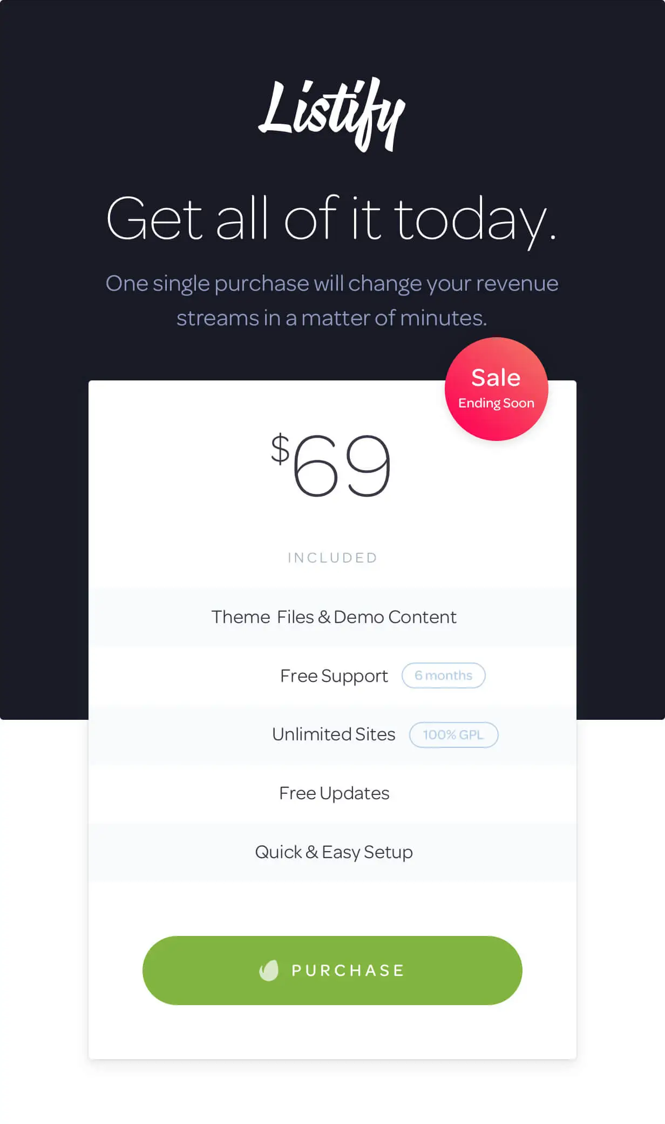Click the INCLUDED section label
This screenshot has width=665, height=1124.
coord(332,557)
